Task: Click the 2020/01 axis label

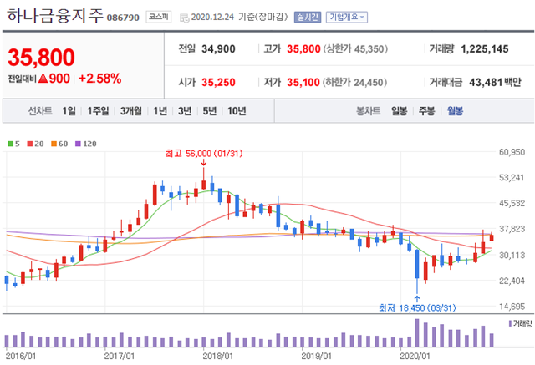Action: pos(415,357)
